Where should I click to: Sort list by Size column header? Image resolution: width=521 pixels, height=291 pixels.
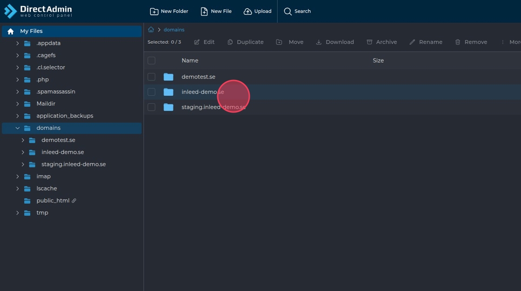click(378, 60)
